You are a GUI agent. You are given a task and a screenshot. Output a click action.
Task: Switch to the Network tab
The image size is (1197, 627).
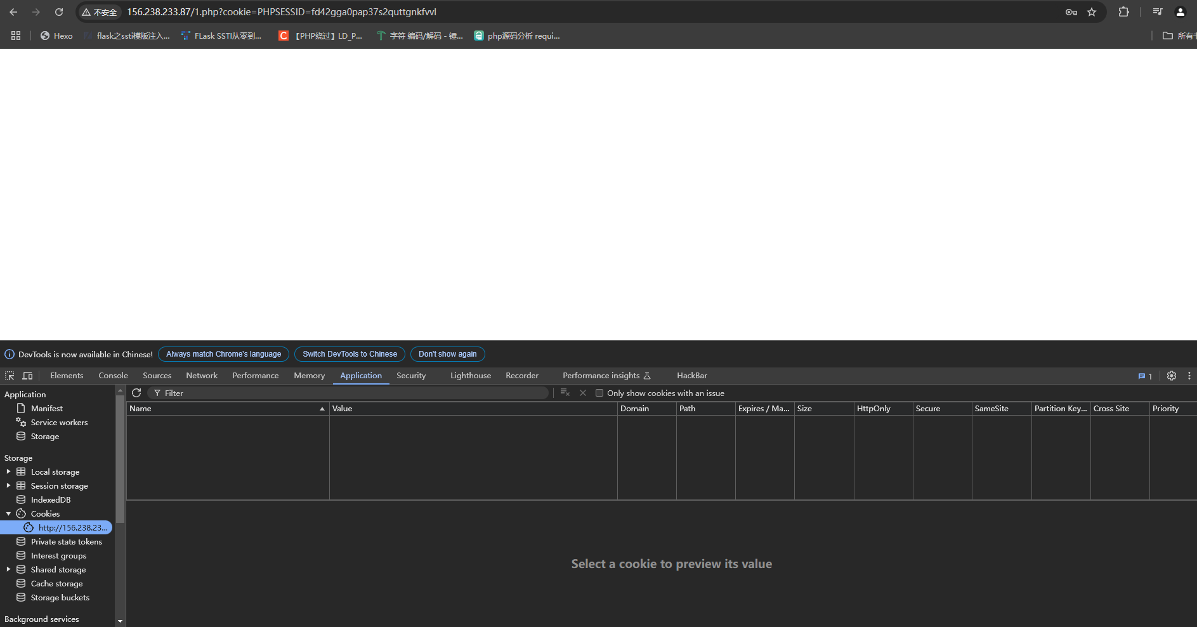coord(202,376)
